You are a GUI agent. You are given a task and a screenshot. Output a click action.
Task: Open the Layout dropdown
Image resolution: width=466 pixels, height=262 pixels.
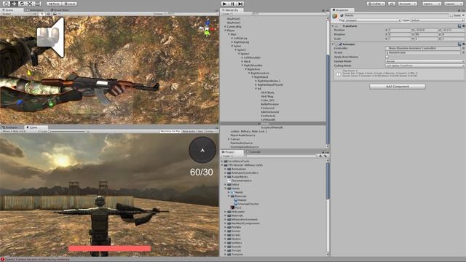click(453, 4)
